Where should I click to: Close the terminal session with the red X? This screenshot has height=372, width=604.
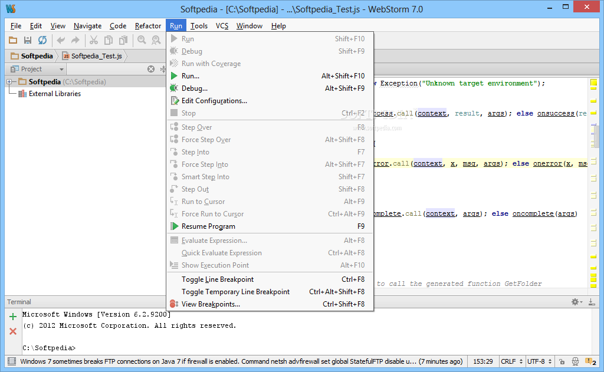click(13, 331)
